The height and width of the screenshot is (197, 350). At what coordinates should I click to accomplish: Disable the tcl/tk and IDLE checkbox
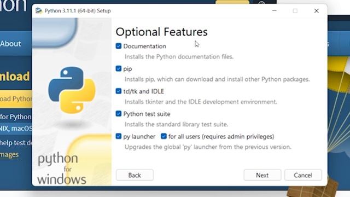(119, 91)
